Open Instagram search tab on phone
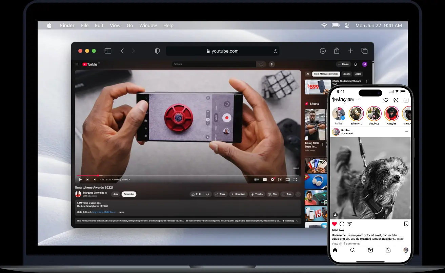The height and width of the screenshot is (273, 445). pos(352,250)
